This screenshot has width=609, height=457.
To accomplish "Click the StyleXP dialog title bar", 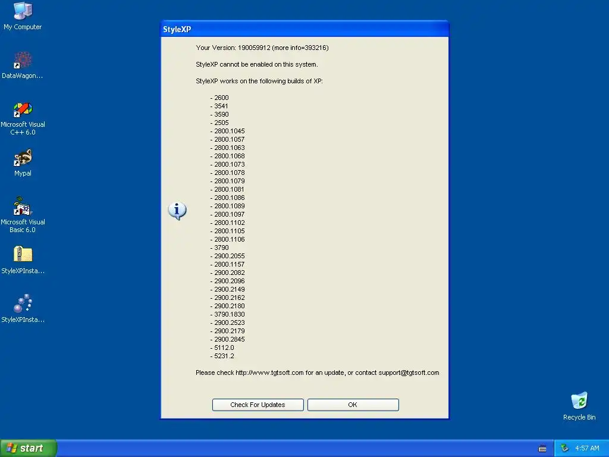I will click(304, 29).
